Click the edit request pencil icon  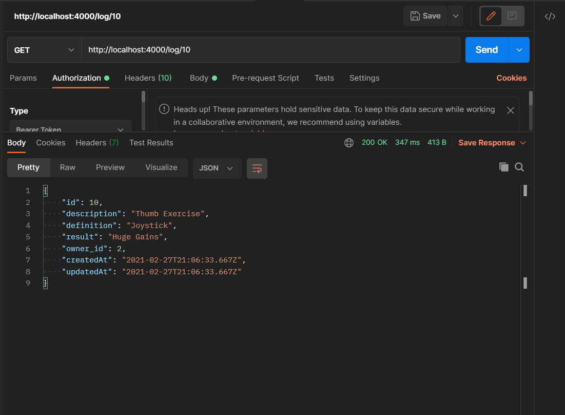tap(490, 16)
